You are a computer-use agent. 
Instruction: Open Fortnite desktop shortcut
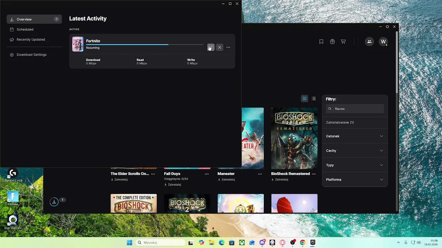pos(13,199)
